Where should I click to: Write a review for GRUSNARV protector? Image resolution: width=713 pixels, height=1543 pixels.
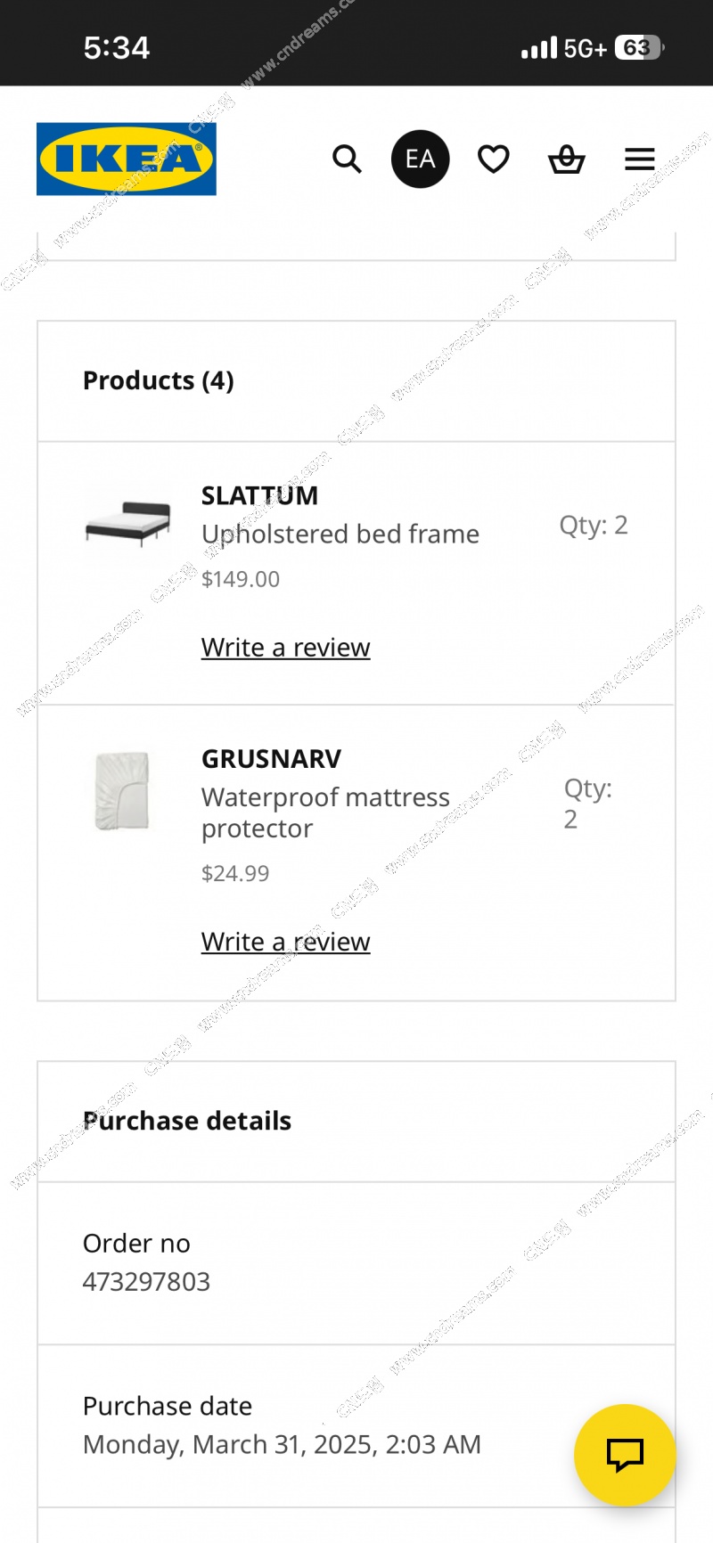(285, 942)
